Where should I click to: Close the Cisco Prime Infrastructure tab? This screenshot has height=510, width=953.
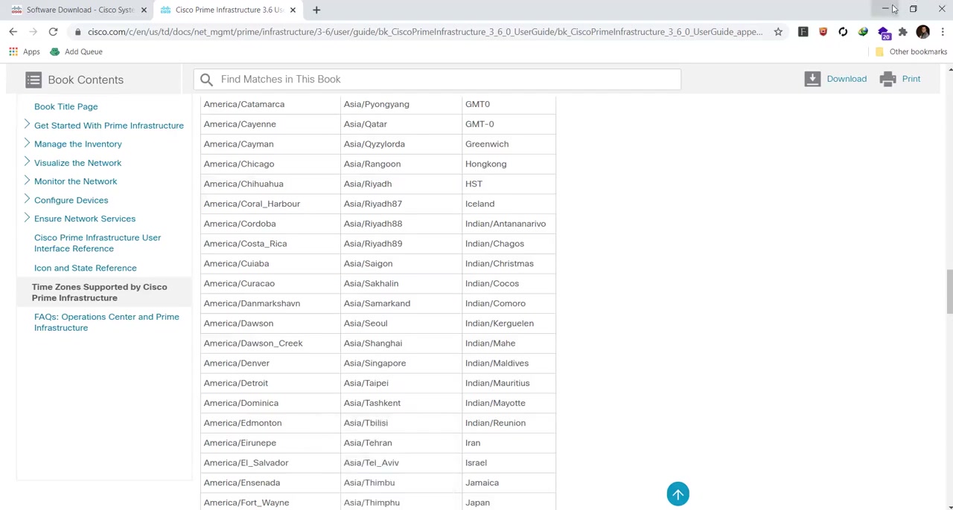[293, 10]
